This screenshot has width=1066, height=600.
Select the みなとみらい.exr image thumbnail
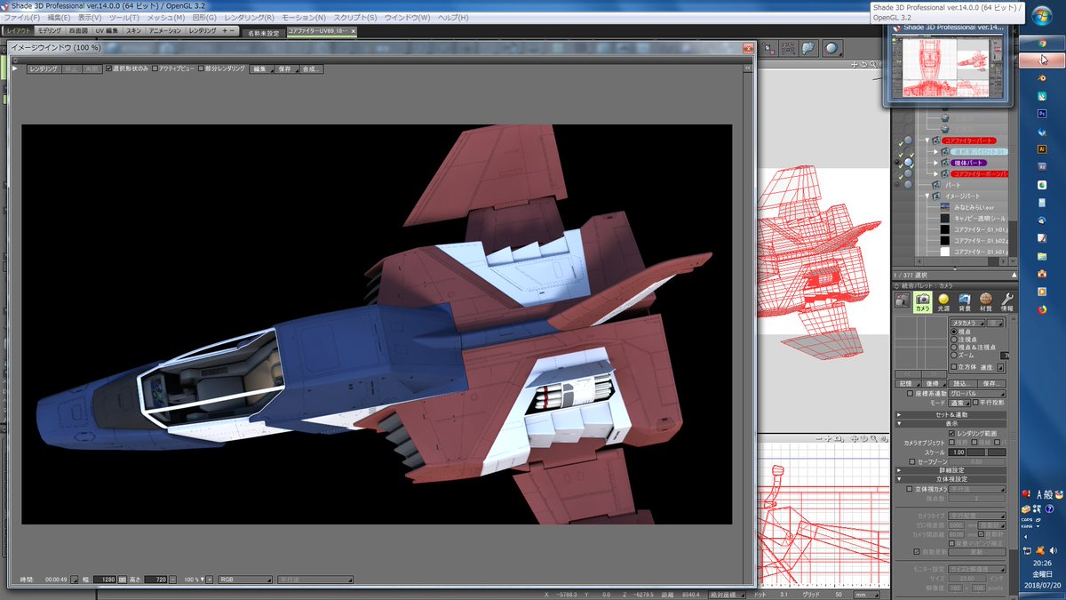[945, 206]
